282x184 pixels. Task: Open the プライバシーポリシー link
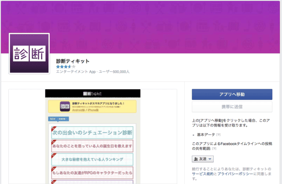coord(235,174)
